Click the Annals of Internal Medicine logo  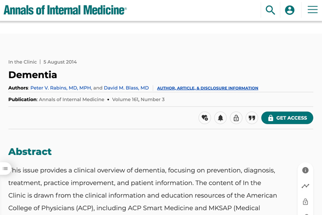tap(65, 10)
